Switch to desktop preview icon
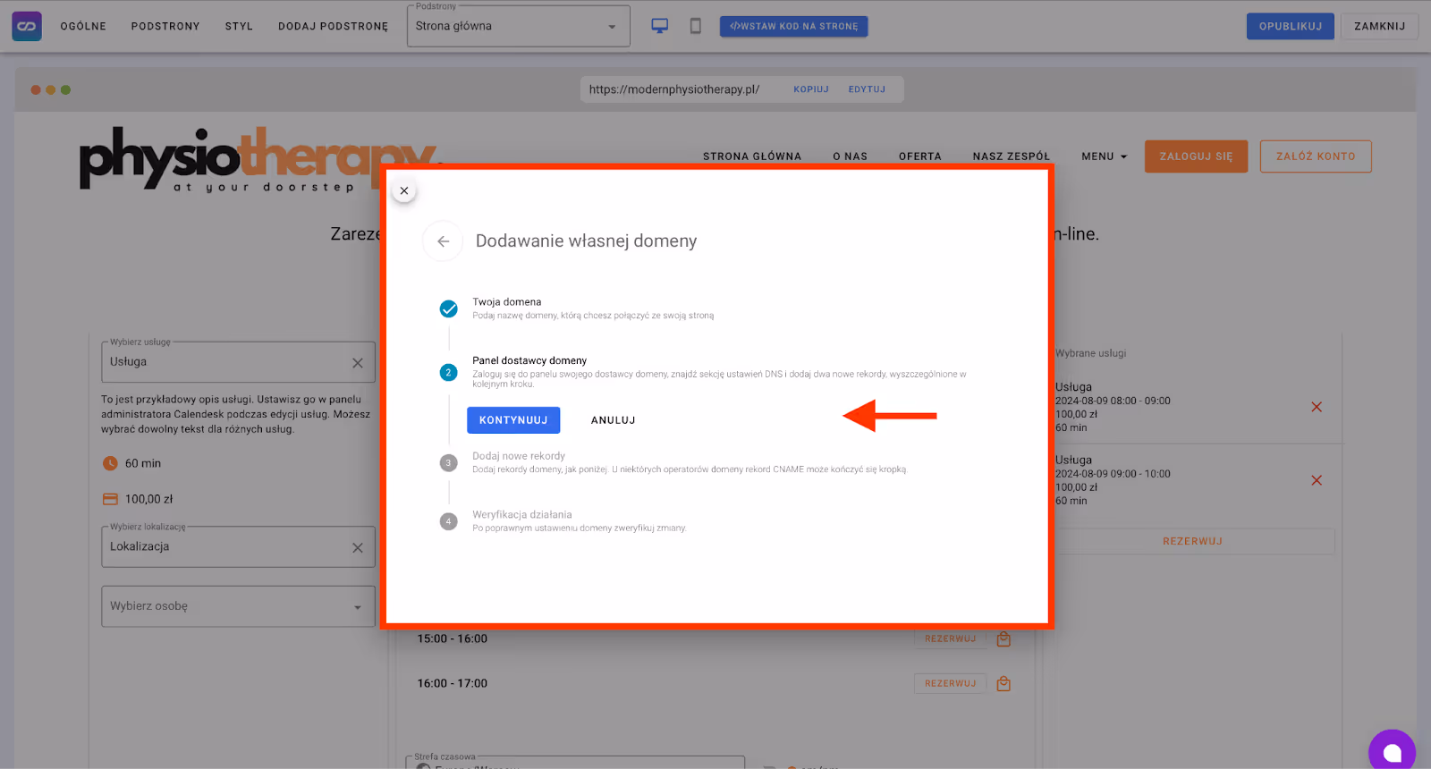This screenshot has height=769, width=1431. point(659,26)
